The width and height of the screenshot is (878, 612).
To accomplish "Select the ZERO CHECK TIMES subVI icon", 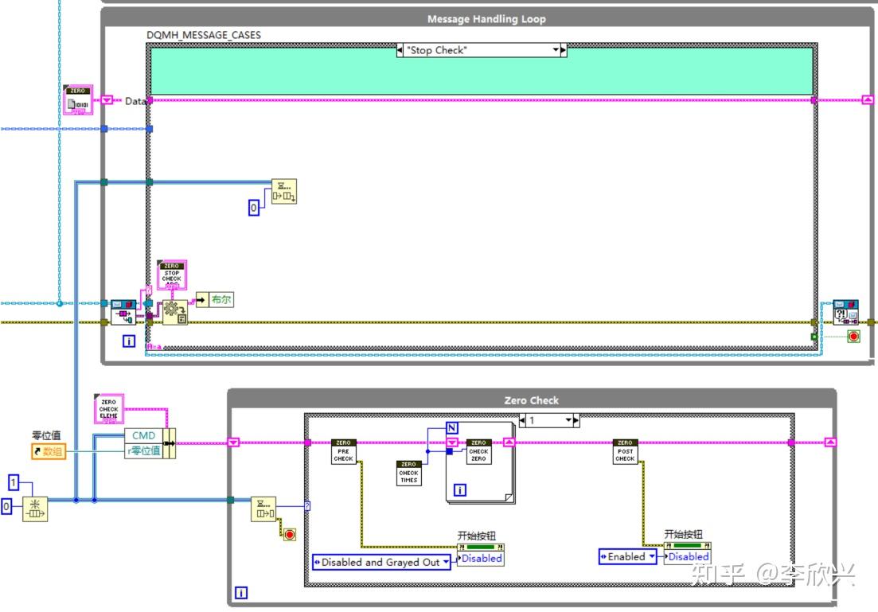I will [x=409, y=473].
